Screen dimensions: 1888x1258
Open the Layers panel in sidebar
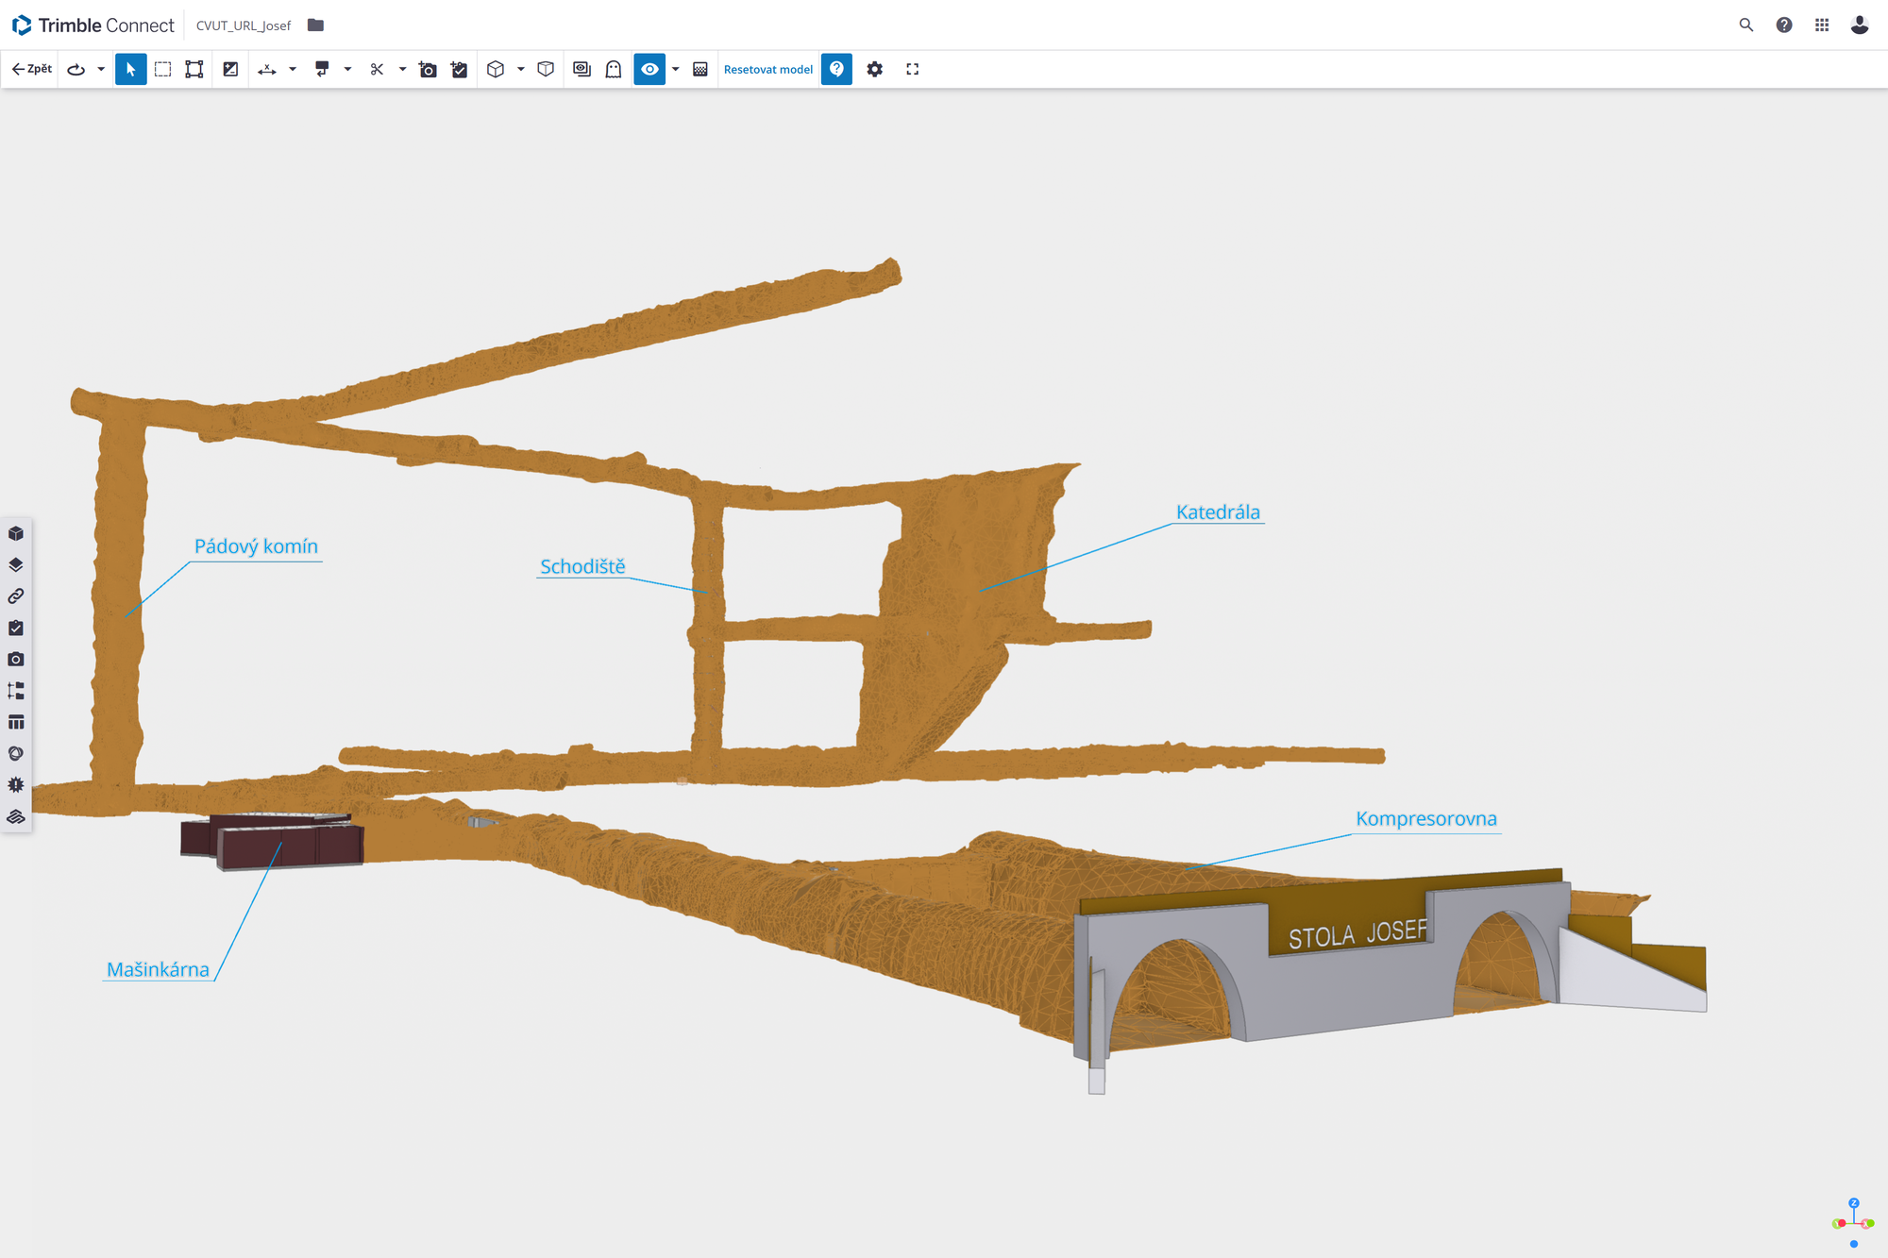(16, 564)
